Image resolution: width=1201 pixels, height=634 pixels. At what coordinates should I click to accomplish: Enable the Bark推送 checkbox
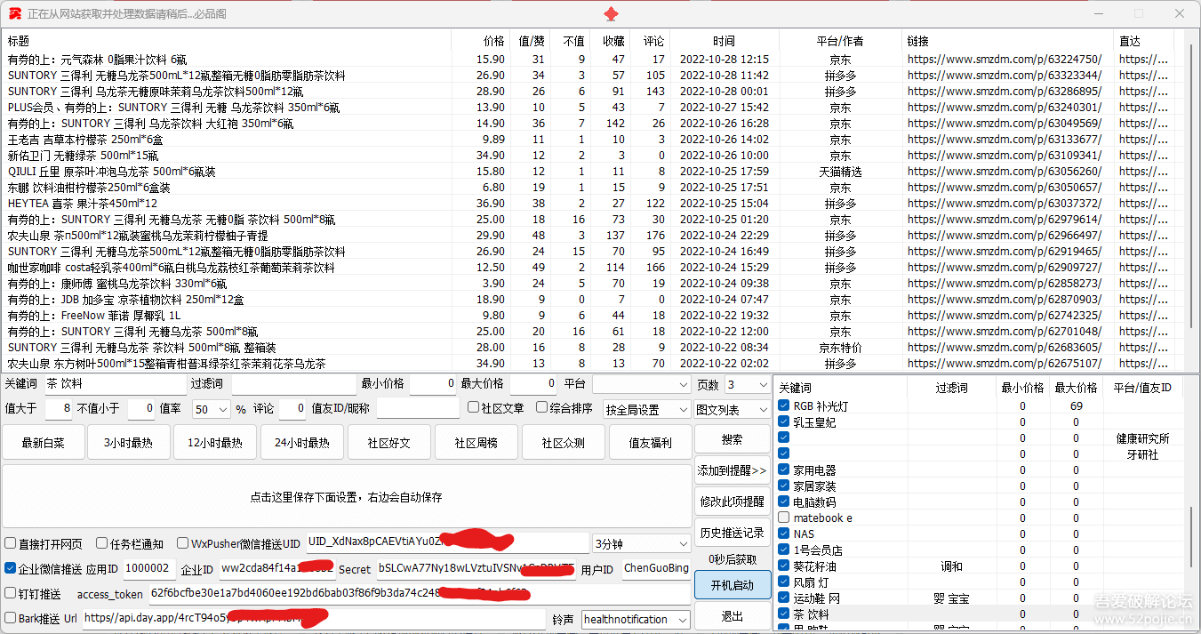pyautogui.click(x=11, y=618)
